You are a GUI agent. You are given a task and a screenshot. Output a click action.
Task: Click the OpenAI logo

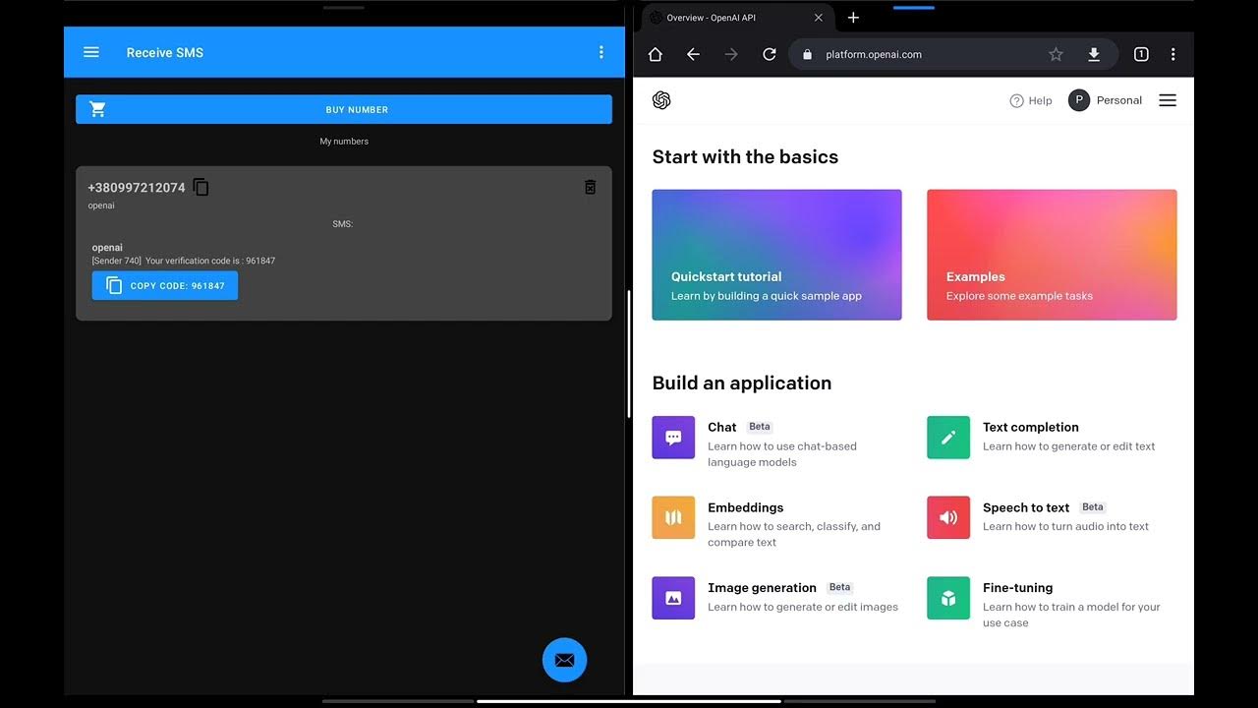pyautogui.click(x=661, y=100)
